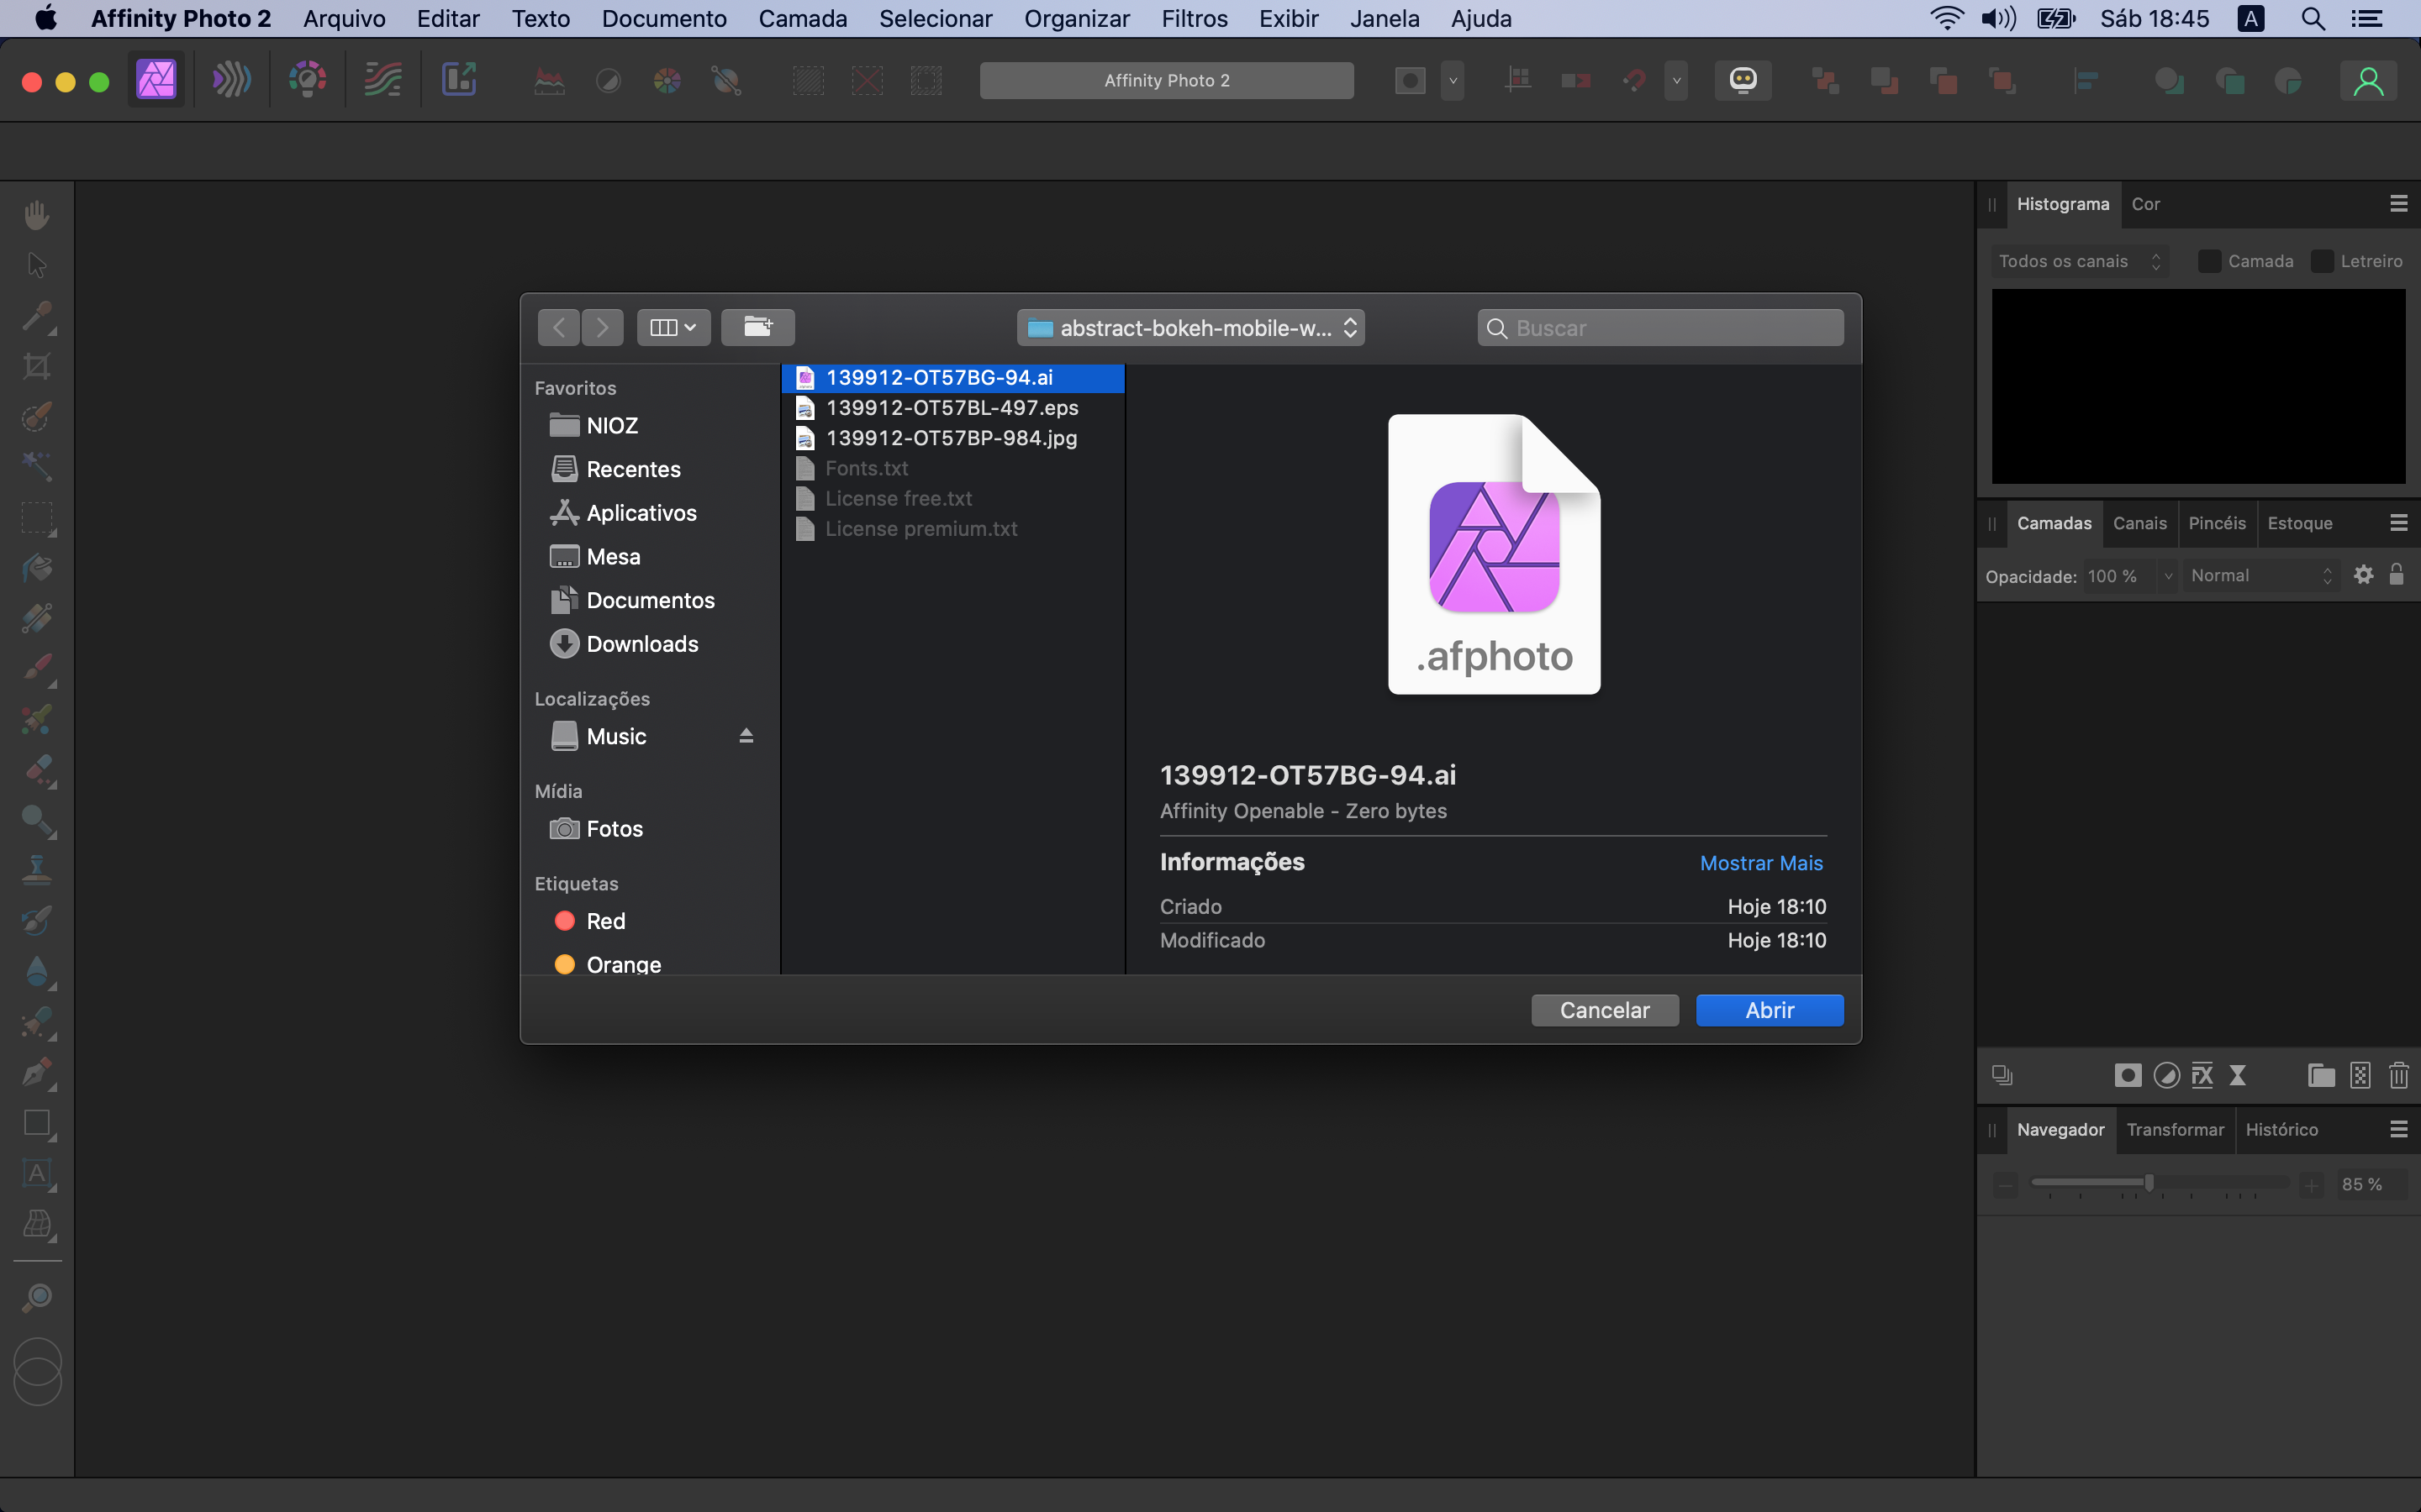The height and width of the screenshot is (1512, 2421).
Task: Select the Artistic Text tool
Action: coord(37,1173)
